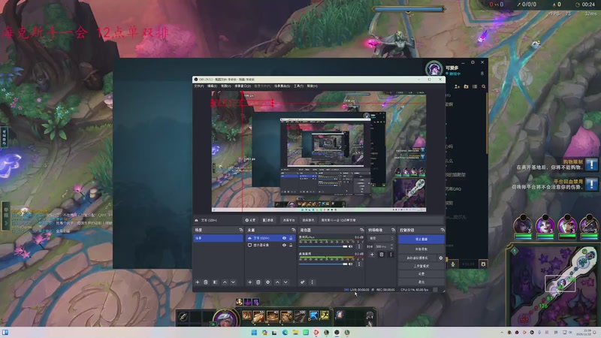601x338 pixels.
Task: Open Windows Start button on taskbar
Action: (254, 333)
